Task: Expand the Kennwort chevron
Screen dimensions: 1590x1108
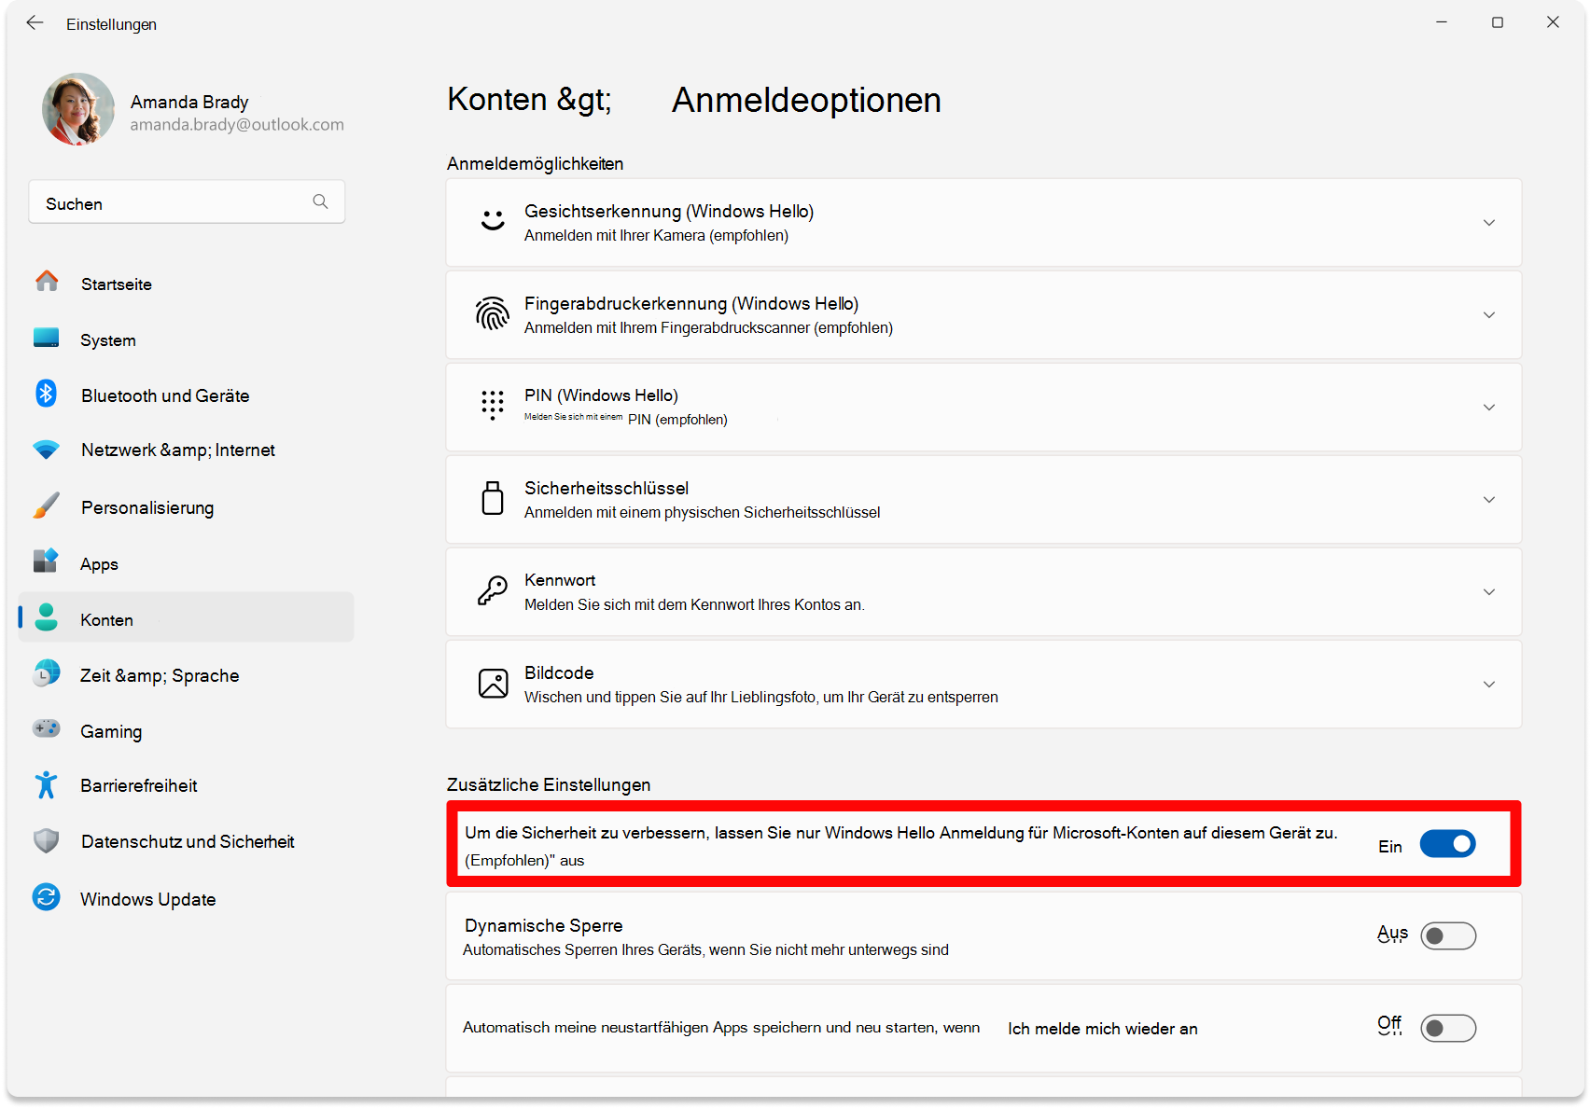Action: click(1489, 592)
